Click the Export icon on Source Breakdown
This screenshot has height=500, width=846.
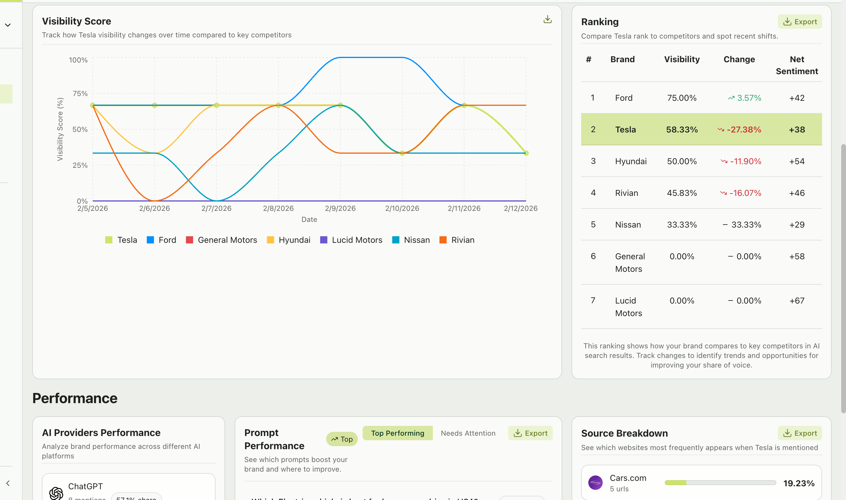coord(787,433)
